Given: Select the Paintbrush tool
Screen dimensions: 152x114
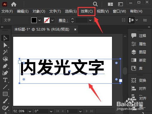Looking at the screenshot, I should point(5,101).
